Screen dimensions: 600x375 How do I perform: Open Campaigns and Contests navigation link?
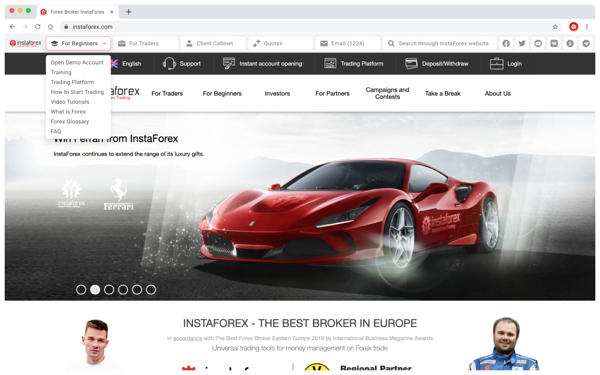[x=388, y=93]
